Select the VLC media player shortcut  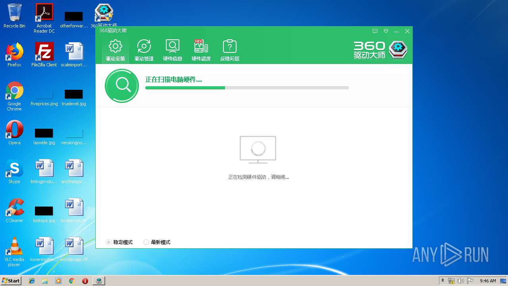[x=14, y=252]
